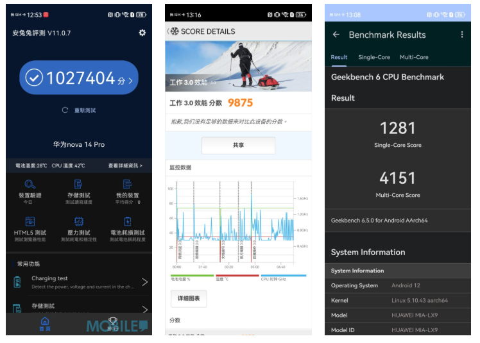The height and width of the screenshot is (343, 480).
Task: Tap the 首頁 home tab icon
Action: click(44, 322)
